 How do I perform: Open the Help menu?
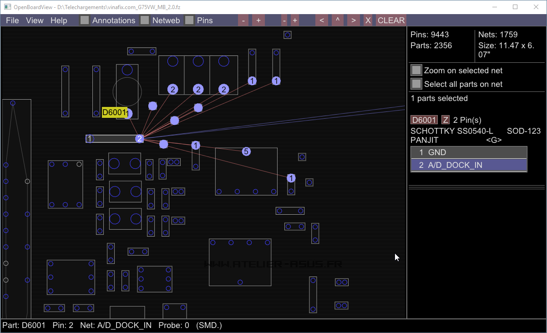[59, 20]
